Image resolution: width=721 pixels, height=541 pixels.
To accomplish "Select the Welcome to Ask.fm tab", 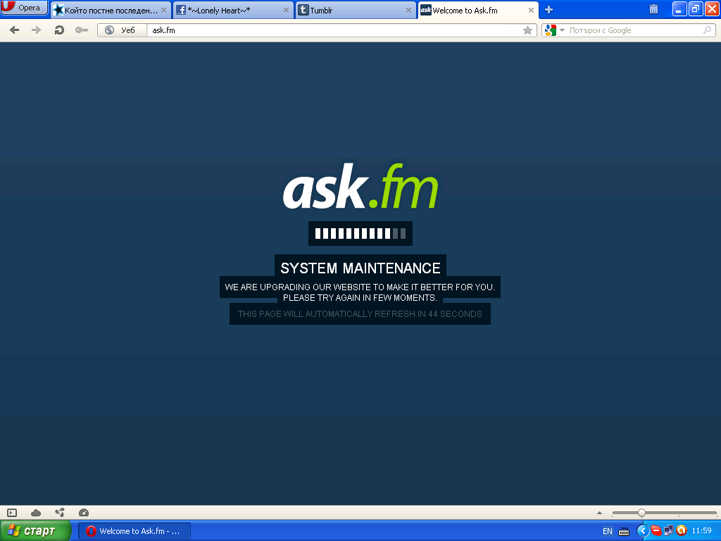I will (478, 10).
